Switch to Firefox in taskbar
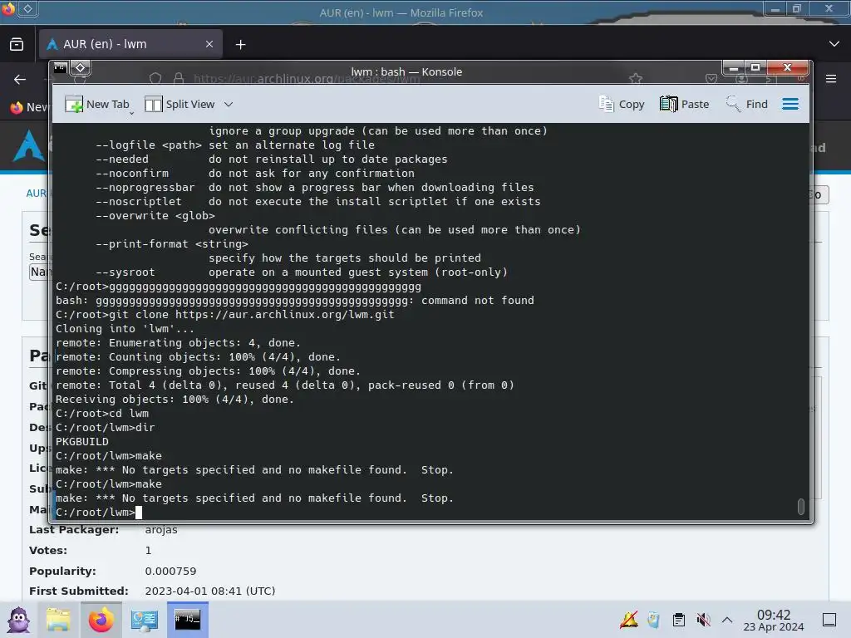The image size is (851, 638). pyautogui.click(x=101, y=620)
